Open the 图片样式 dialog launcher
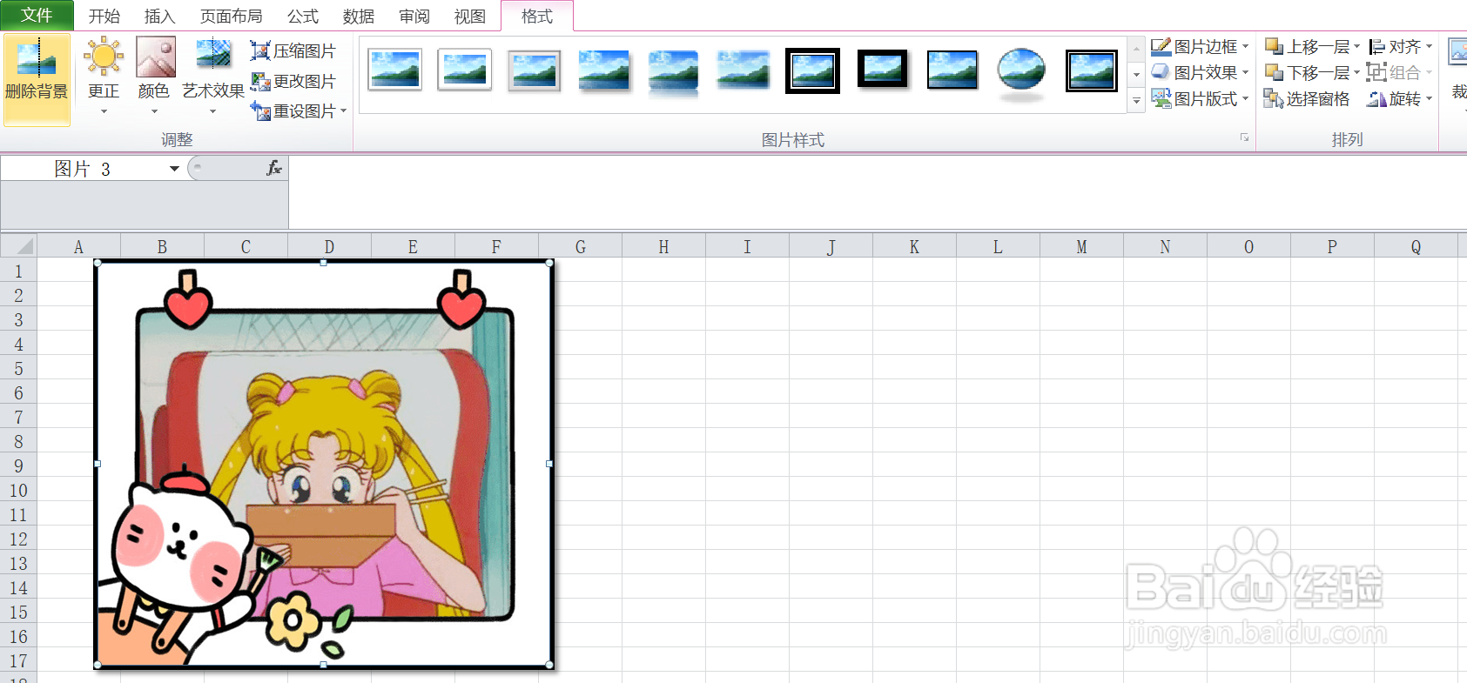The width and height of the screenshot is (1467, 683). click(1245, 137)
